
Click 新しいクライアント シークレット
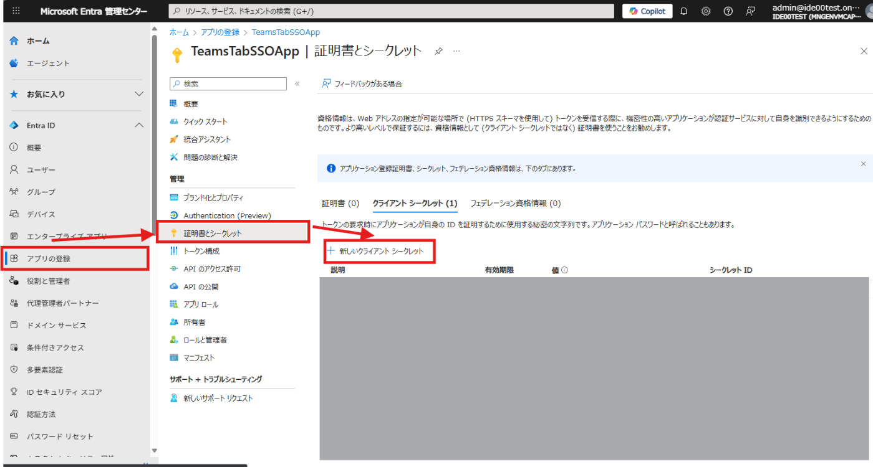tap(375, 251)
